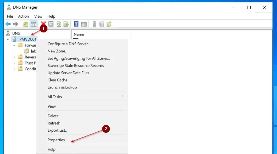
Task: Click the Forward arrow toolbar icon
Action: [16, 24]
